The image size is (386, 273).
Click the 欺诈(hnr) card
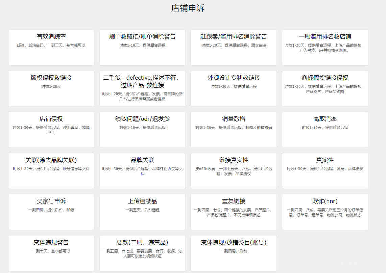[325, 212]
